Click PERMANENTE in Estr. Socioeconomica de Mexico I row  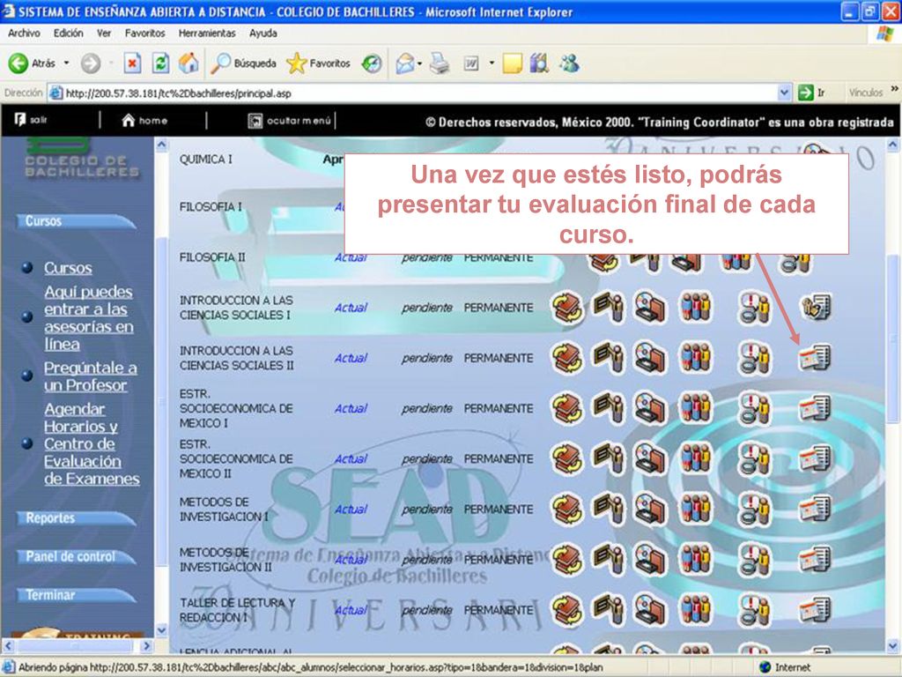(499, 408)
